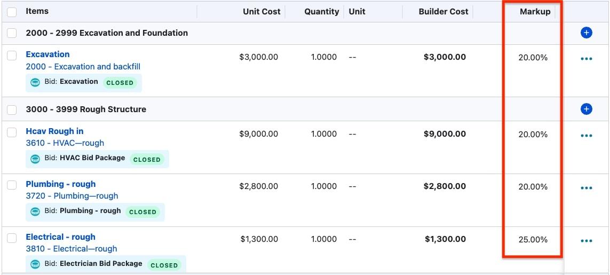Check the 3000 - 3999 Rough Structure group checkbox

pos(12,109)
